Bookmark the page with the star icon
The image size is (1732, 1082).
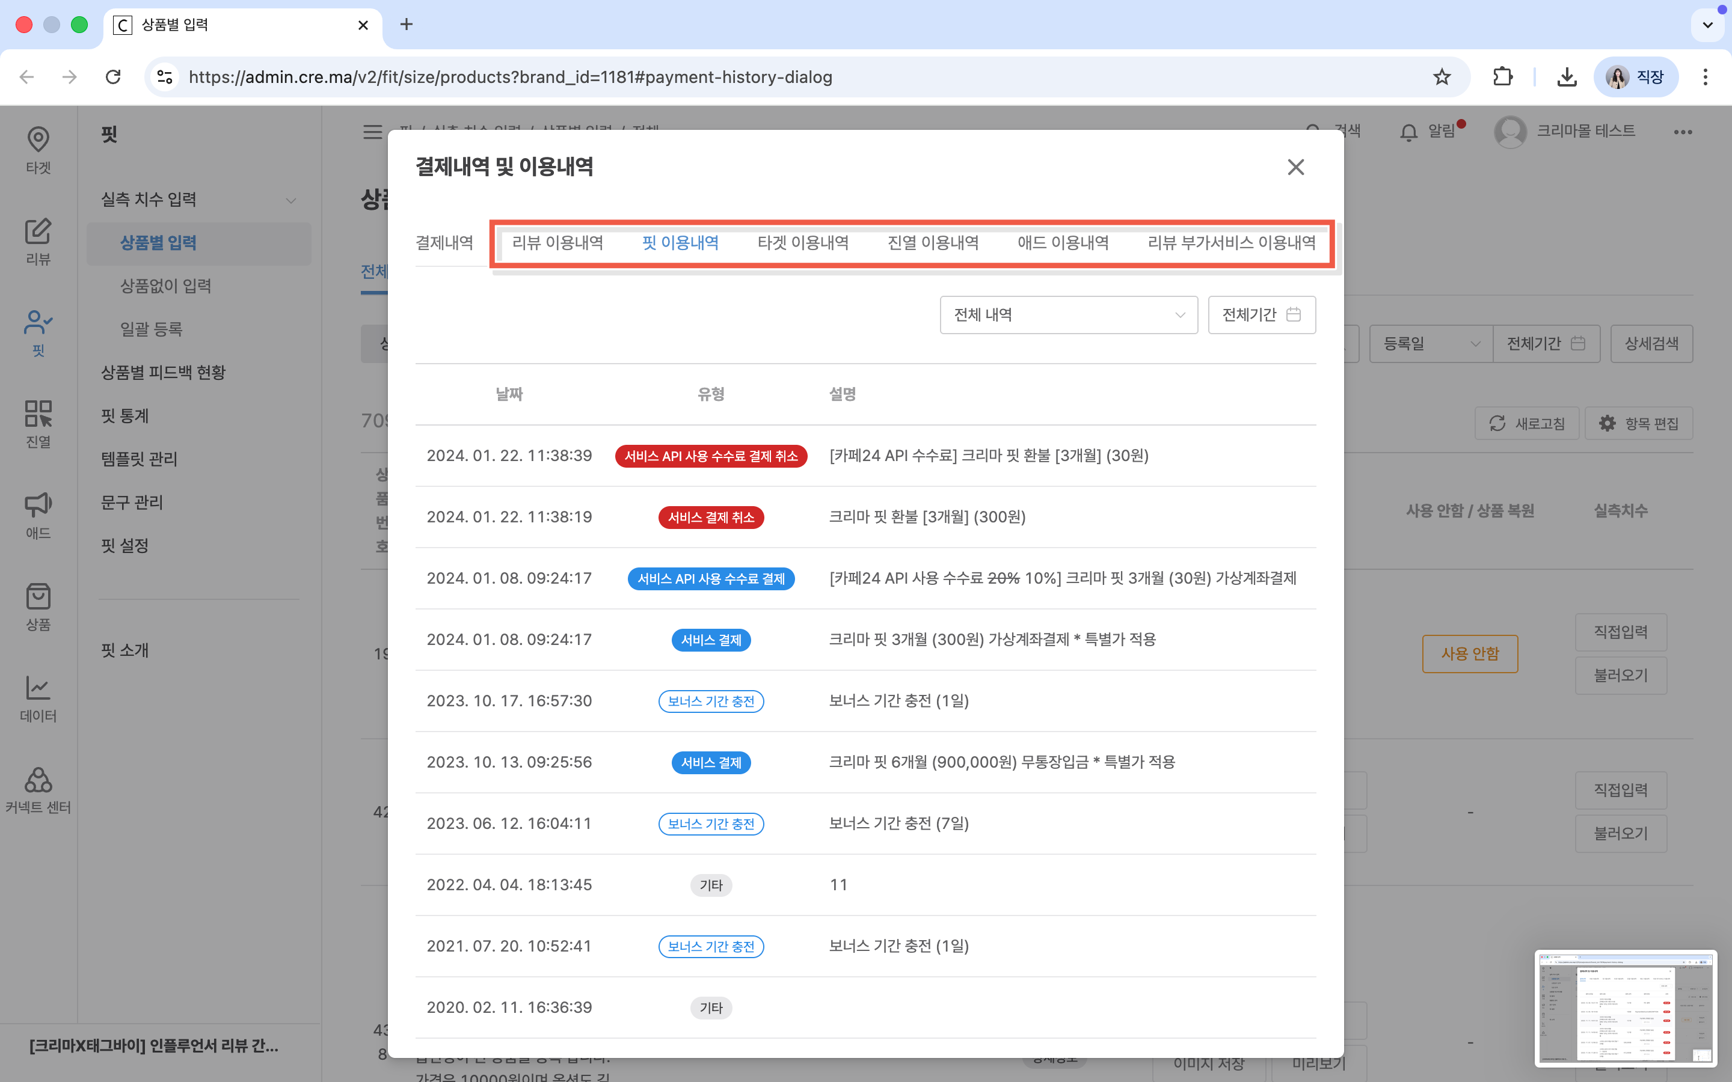coord(1441,76)
